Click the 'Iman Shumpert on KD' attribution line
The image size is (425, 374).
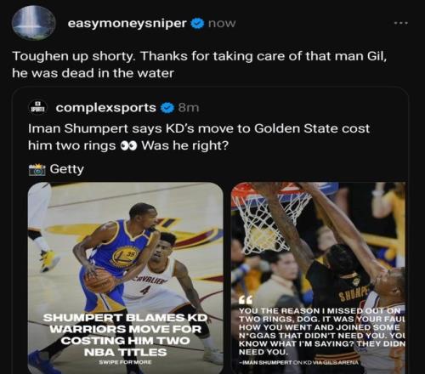[x=299, y=362]
